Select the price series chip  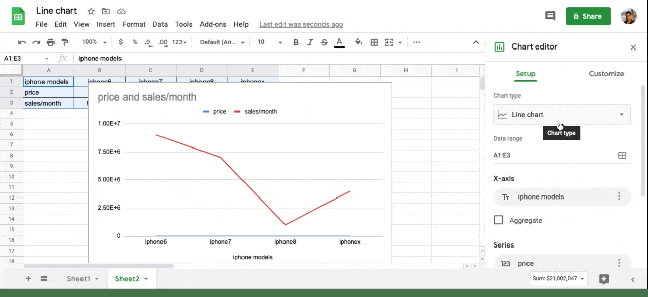(x=562, y=263)
